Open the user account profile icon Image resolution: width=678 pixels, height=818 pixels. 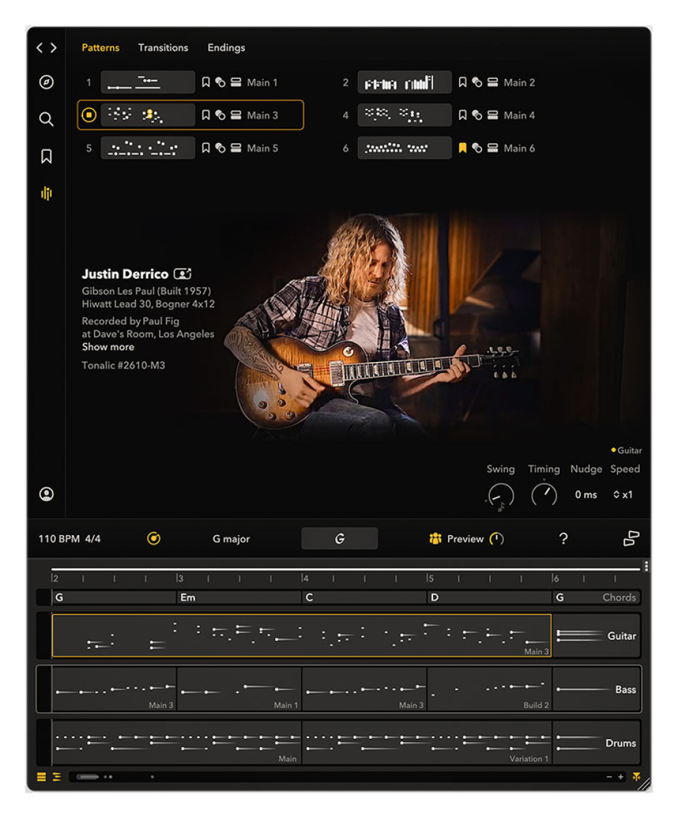point(46,494)
